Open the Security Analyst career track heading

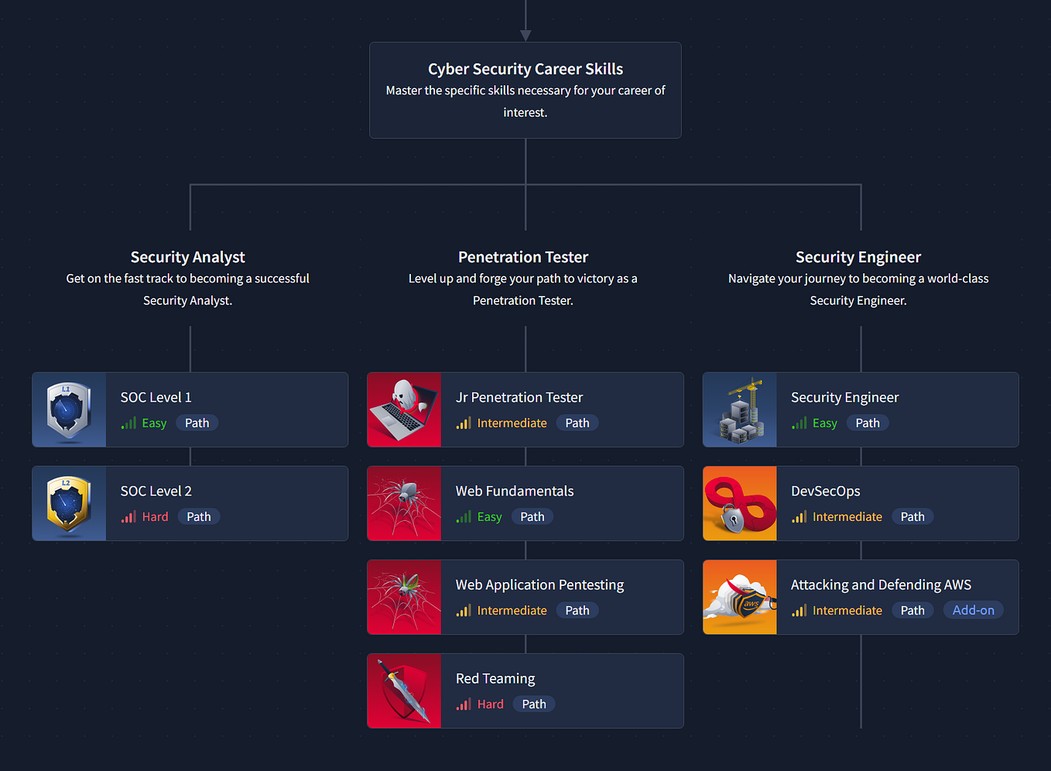[187, 256]
